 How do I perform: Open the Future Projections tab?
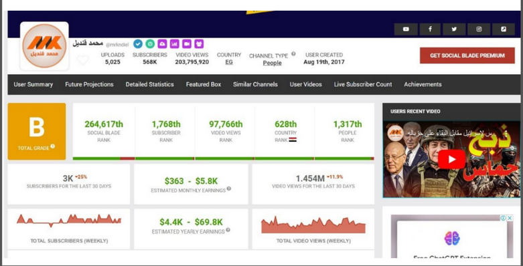coord(89,85)
